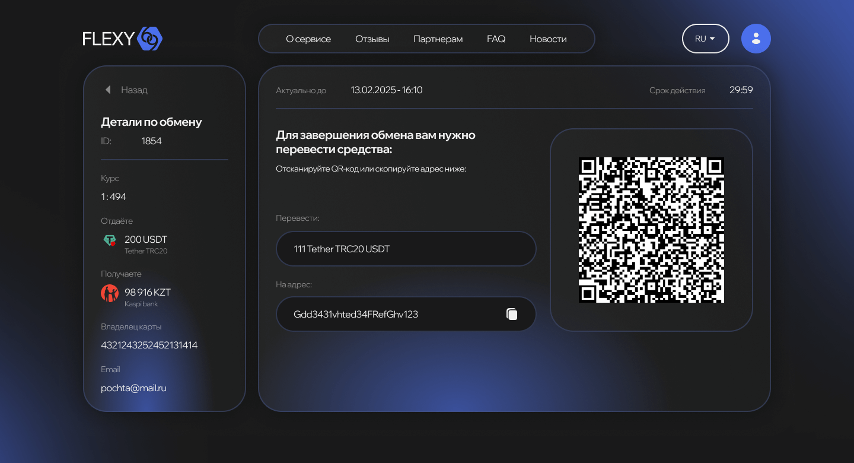Image resolution: width=854 pixels, height=463 pixels.
Task: Click the back arrow icon
Action: click(x=108, y=90)
